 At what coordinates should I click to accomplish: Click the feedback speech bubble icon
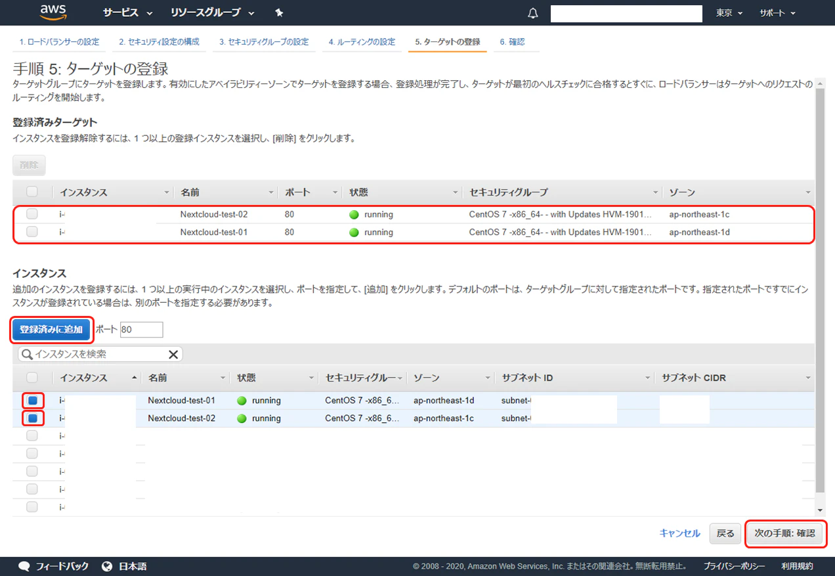24,566
